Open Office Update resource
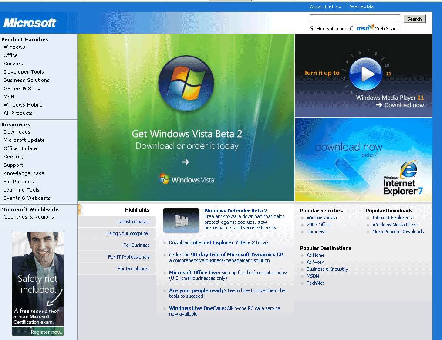 coord(20,148)
